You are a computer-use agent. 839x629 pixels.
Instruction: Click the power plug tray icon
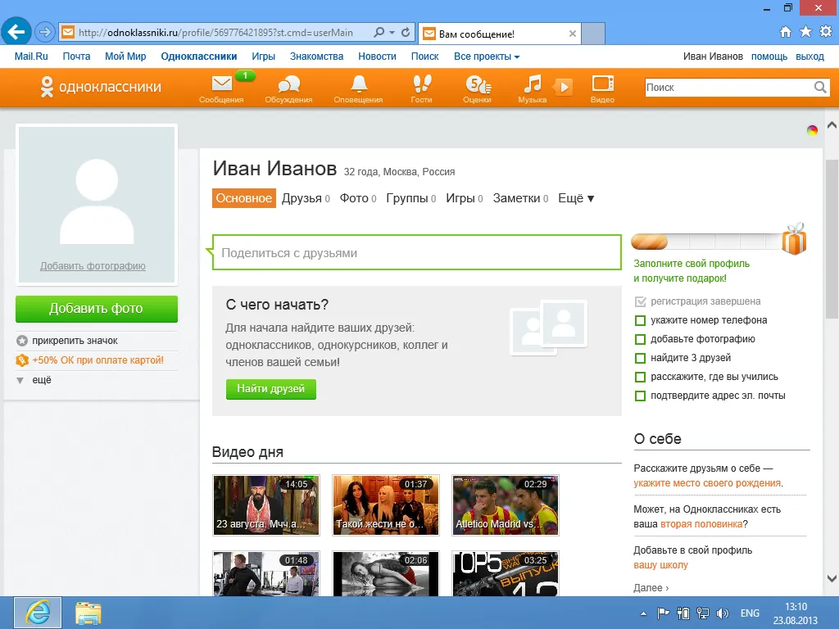(x=683, y=613)
